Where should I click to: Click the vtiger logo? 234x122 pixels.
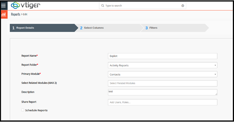coord(25,6)
